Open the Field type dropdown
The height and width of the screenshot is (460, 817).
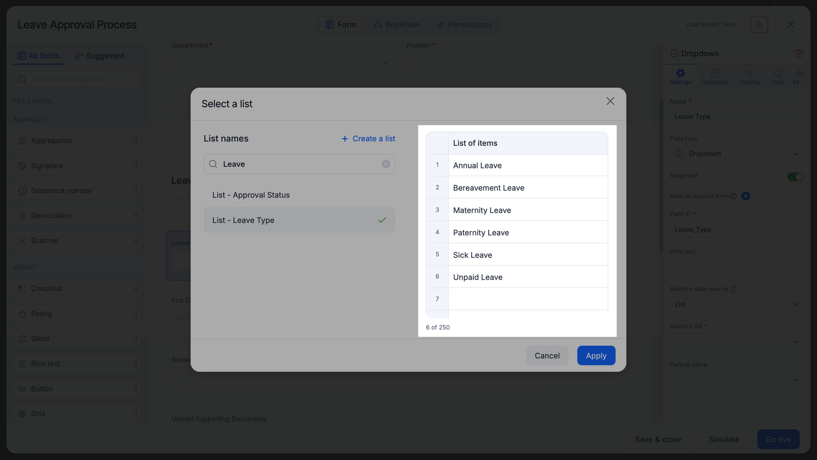737,154
